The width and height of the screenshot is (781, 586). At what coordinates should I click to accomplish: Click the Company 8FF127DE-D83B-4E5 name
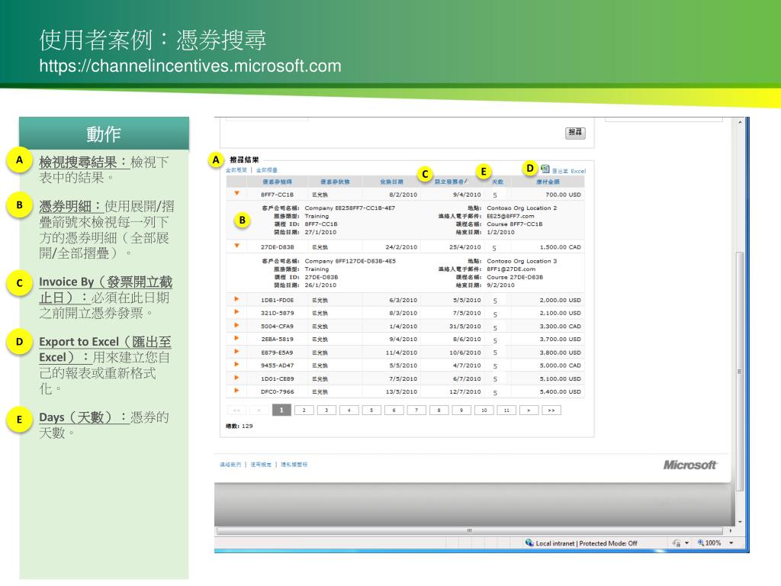point(350,261)
